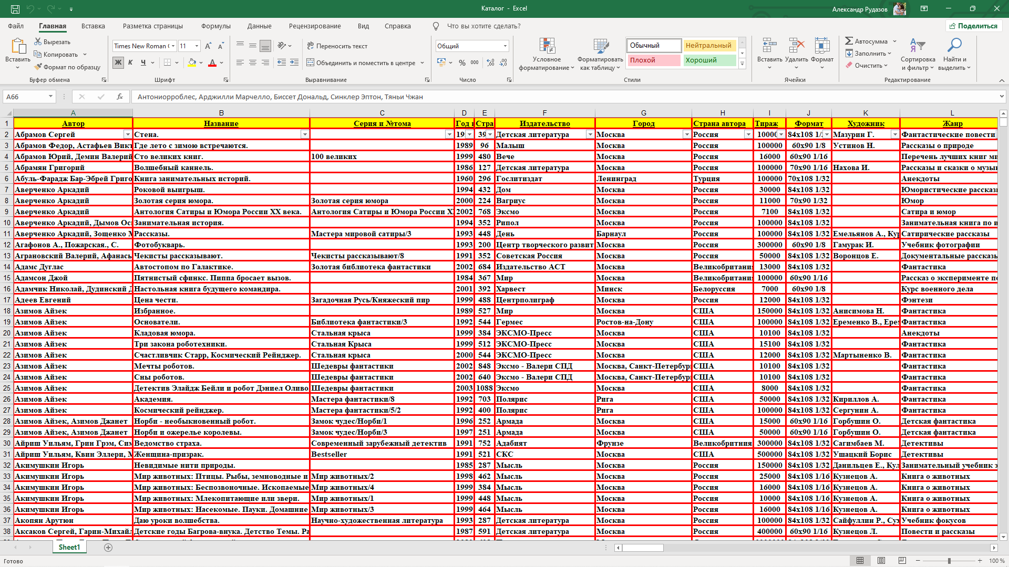The image size is (1009, 567).
Task: Toggle Bold (Ж) formatting
Action: [x=118, y=62]
